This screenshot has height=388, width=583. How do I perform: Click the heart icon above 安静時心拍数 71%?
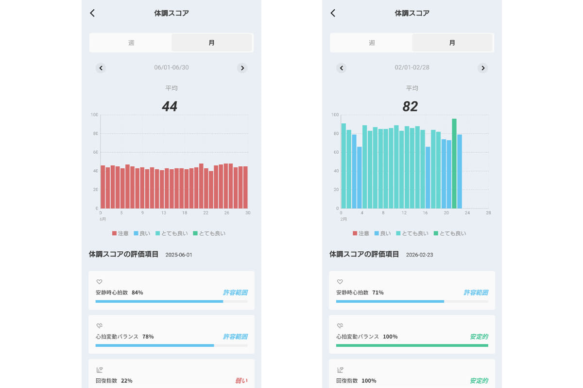pyautogui.click(x=340, y=282)
